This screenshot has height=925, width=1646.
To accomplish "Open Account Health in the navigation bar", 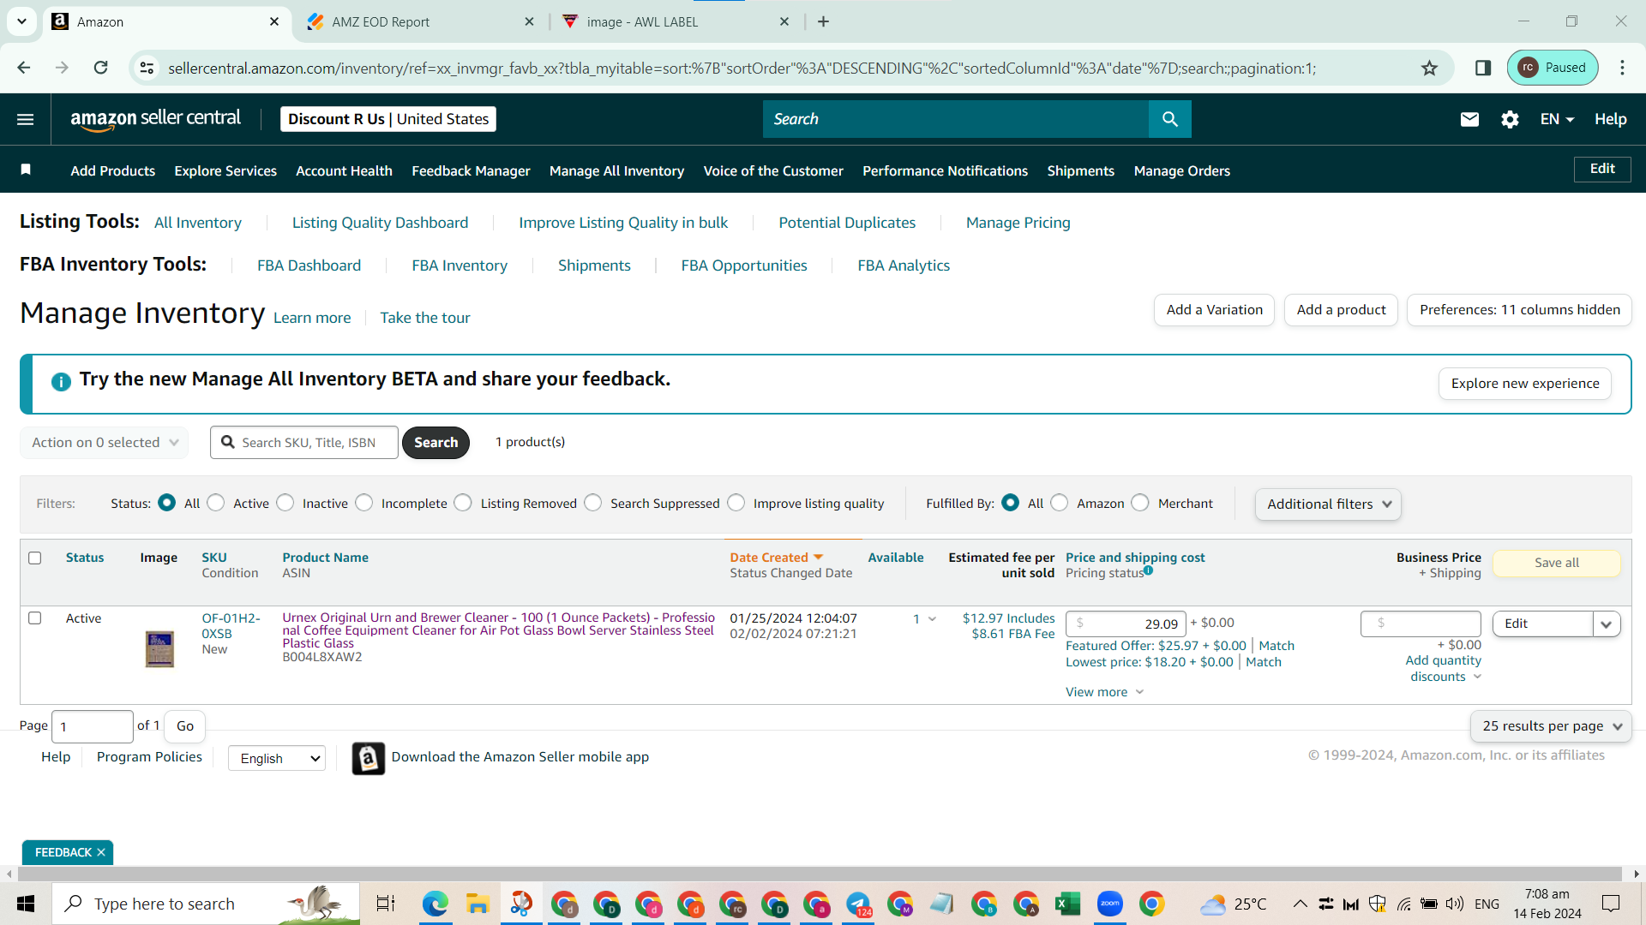I will pos(344,170).
